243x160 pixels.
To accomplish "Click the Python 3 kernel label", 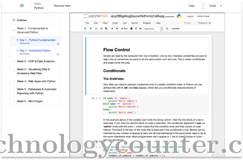I will coord(203,23).
